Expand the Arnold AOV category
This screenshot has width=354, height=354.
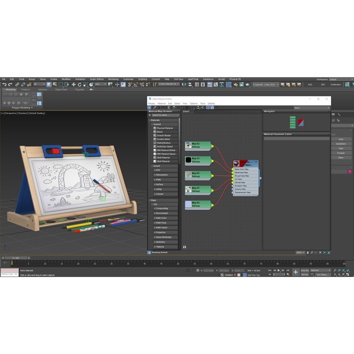pyautogui.click(x=165, y=170)
